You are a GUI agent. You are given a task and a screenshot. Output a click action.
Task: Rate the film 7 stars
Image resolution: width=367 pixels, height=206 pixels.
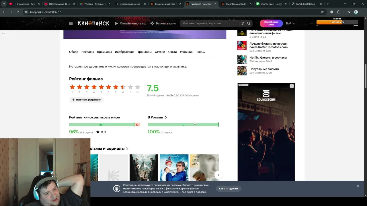(116, 87)
